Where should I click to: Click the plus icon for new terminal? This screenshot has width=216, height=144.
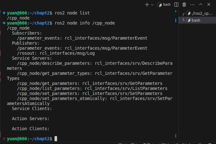coord(147,5)
